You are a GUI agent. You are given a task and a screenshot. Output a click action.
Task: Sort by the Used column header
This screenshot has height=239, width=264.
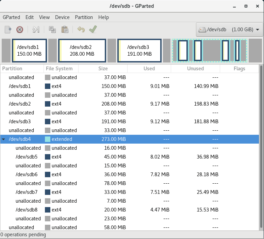click(x=149, y=69)
